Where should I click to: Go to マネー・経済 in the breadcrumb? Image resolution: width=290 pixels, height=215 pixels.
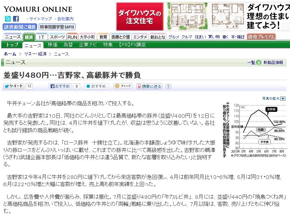35,54
